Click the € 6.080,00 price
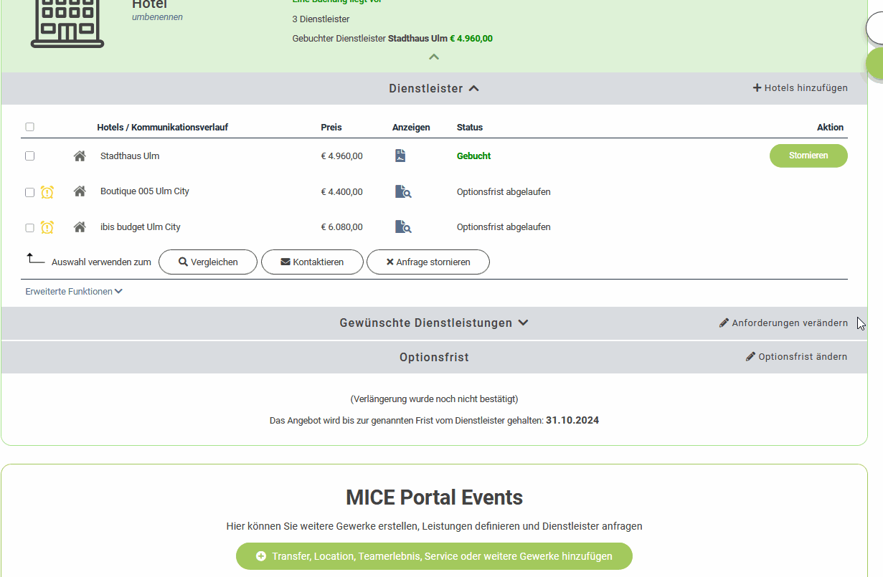 click(341, 227)
